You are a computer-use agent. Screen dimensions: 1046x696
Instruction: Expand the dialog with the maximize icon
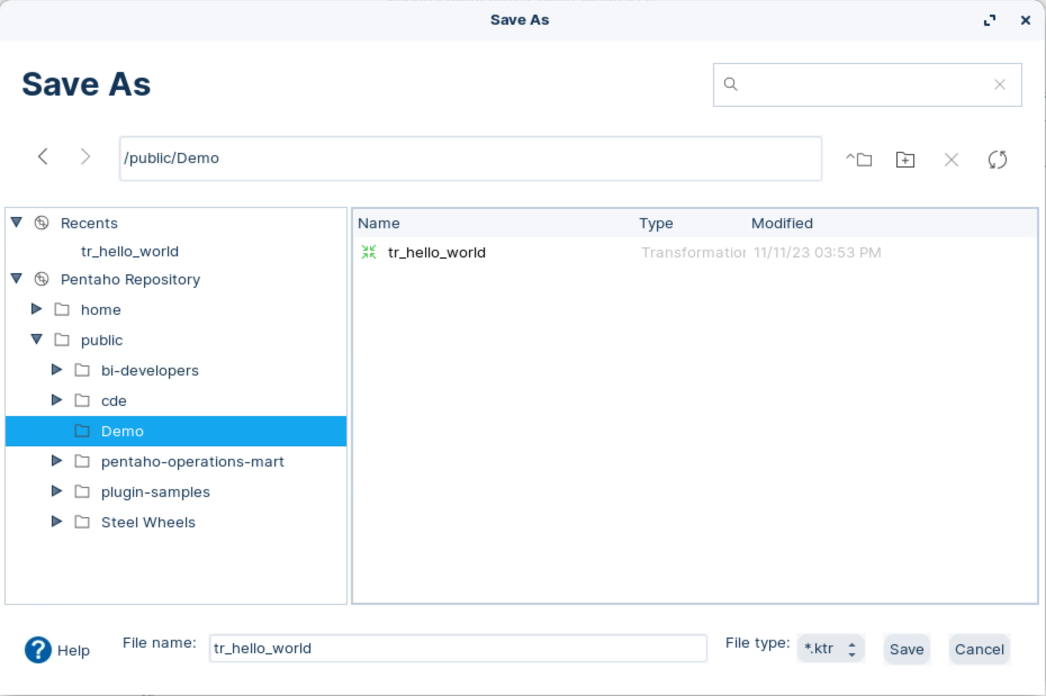pos(989,20)
